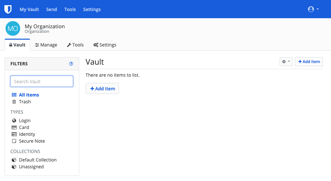Click the Login globe icon
The image size is (331, 181).
(x=14, y=121)
